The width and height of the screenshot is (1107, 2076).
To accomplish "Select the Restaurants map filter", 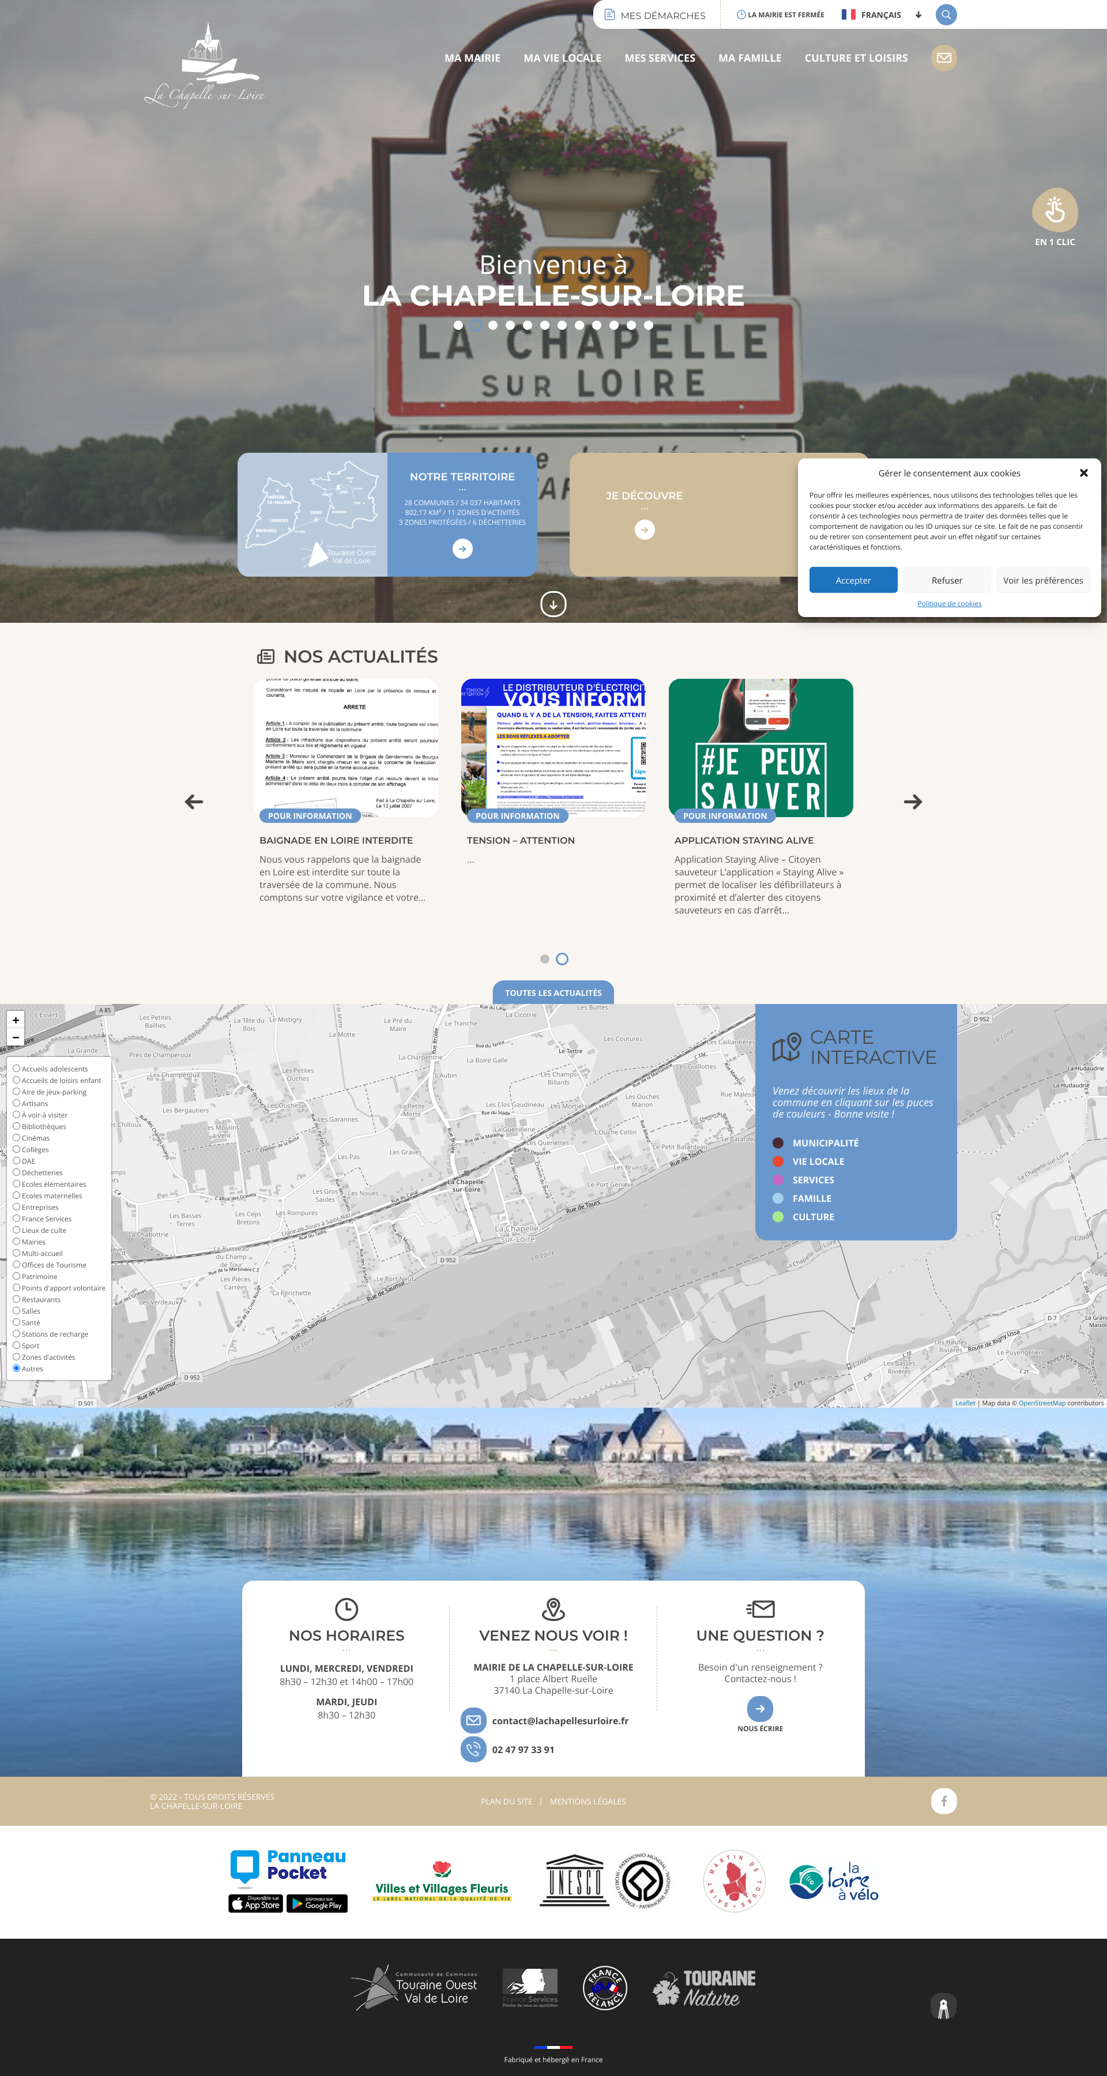I will pos(16,1299).
